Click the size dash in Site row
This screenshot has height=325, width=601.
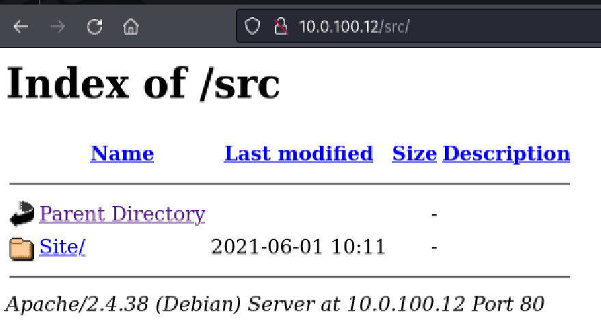(x=434, y=247)
